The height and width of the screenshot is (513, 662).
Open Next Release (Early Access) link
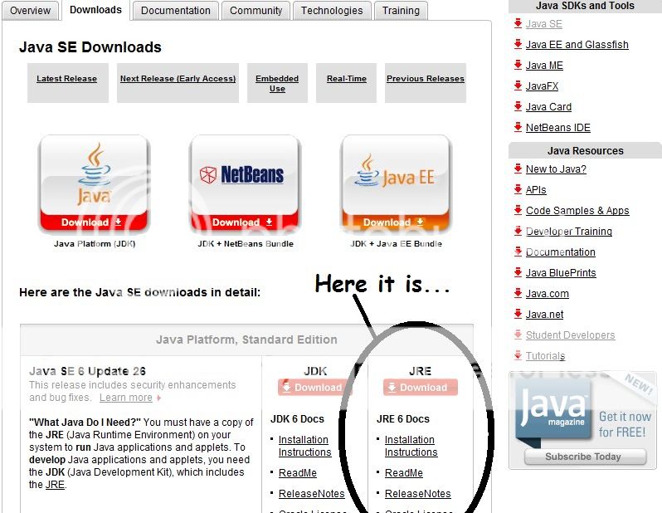point(178,79)
